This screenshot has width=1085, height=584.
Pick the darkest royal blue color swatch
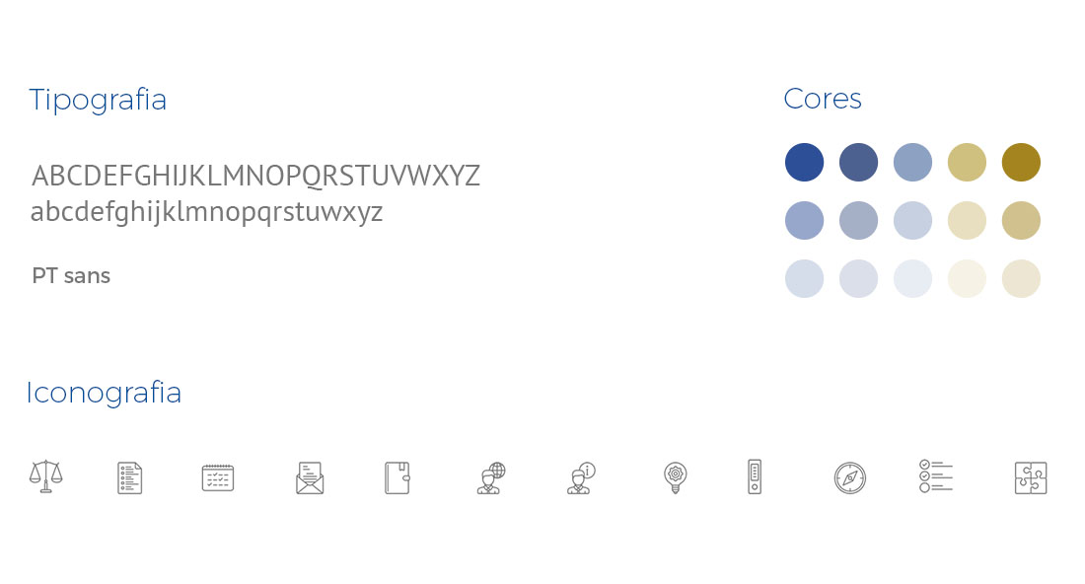(804, 162)
